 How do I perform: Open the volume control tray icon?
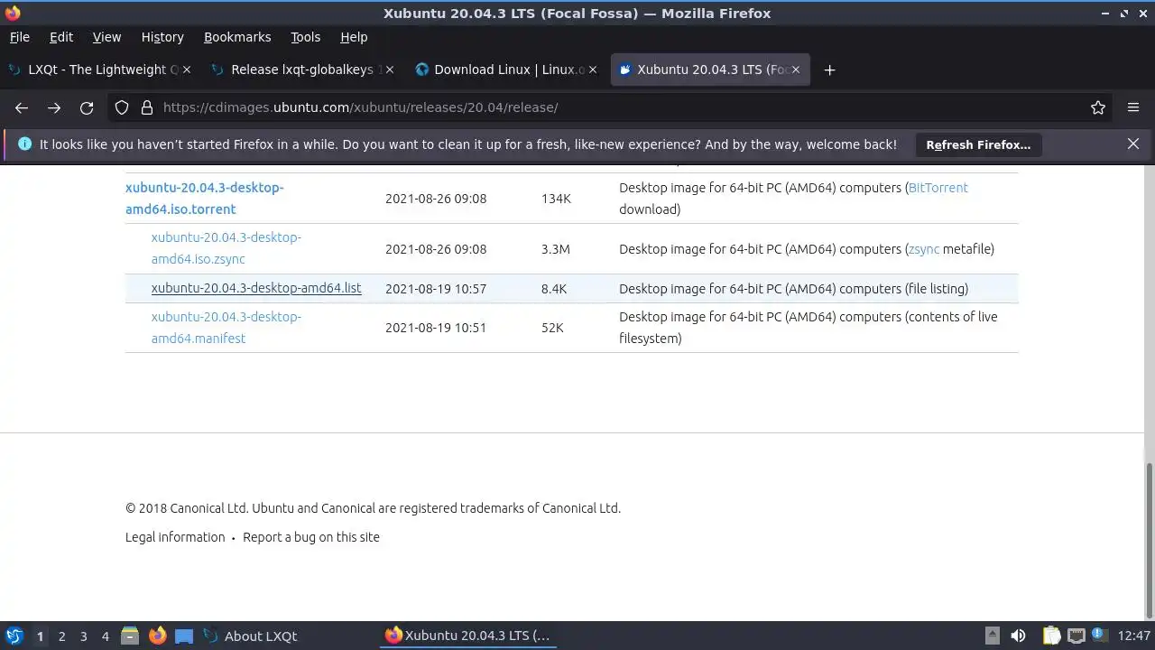(1018, 636)
